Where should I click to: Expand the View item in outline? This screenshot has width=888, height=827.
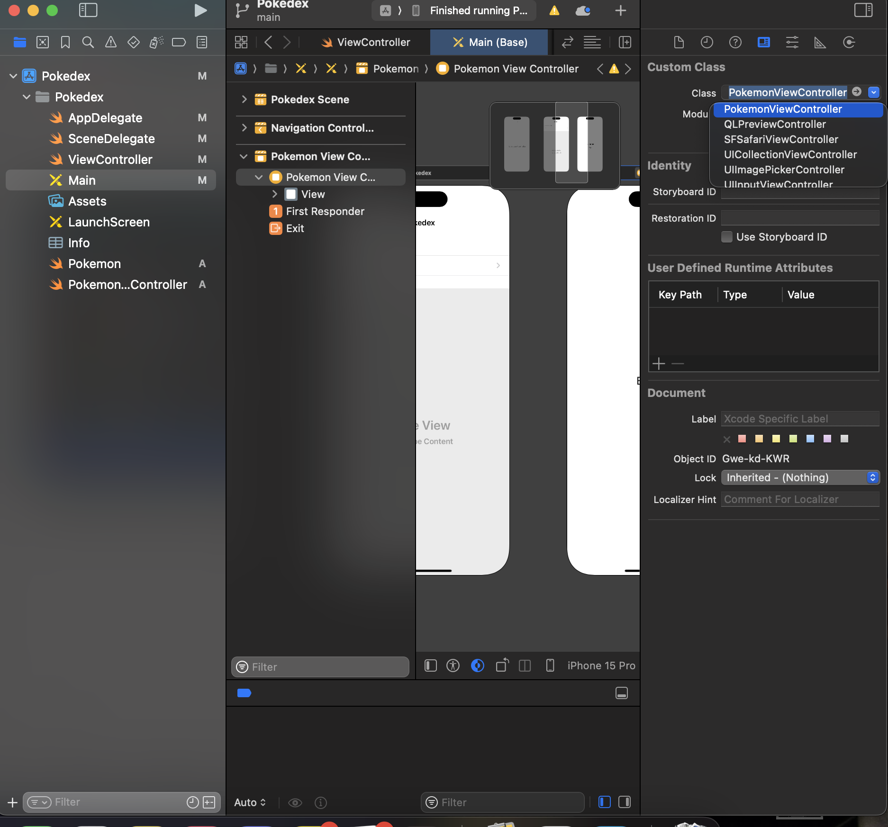click(x=274, y=194)
